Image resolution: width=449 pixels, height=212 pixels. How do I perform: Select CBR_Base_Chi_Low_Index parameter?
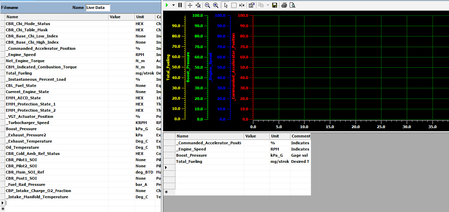[32, 36]
